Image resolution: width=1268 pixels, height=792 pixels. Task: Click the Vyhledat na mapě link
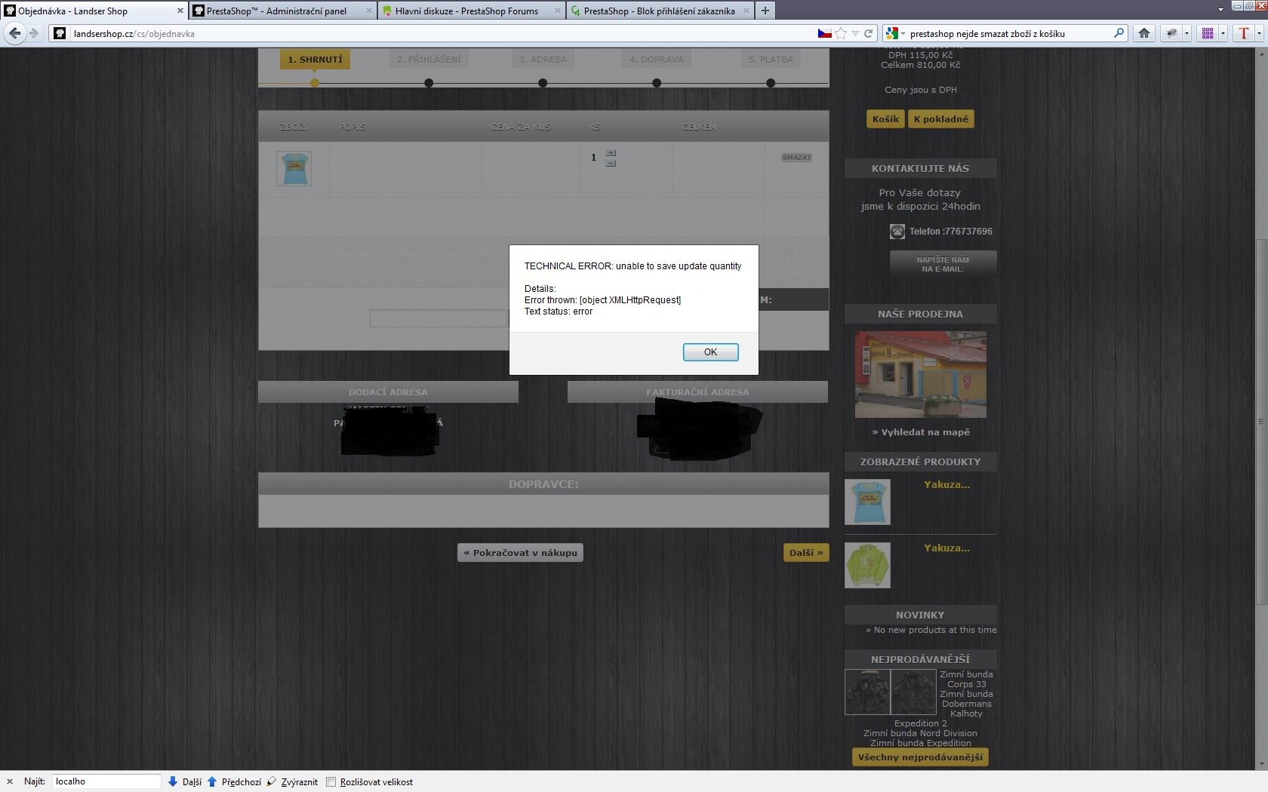[x=921, y=432]
